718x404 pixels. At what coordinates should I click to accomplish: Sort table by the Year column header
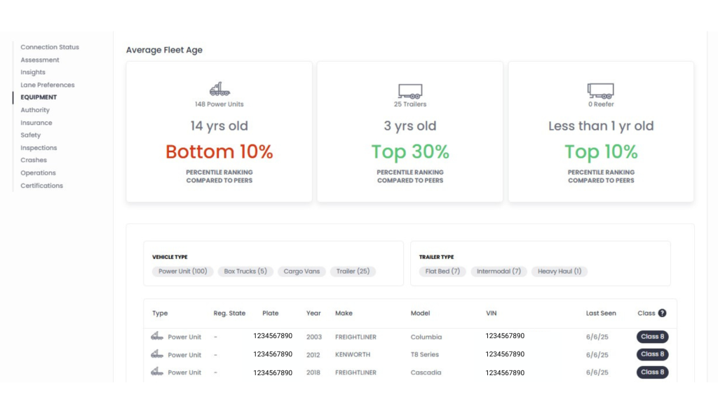point(313,314)
